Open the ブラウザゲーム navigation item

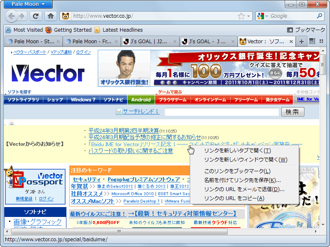tap(173, 100)
